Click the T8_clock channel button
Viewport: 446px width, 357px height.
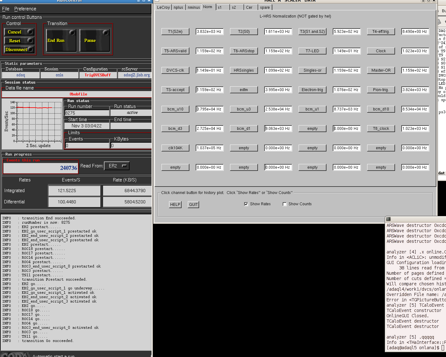(381, 129)
